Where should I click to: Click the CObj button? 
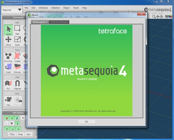[12, 134]
